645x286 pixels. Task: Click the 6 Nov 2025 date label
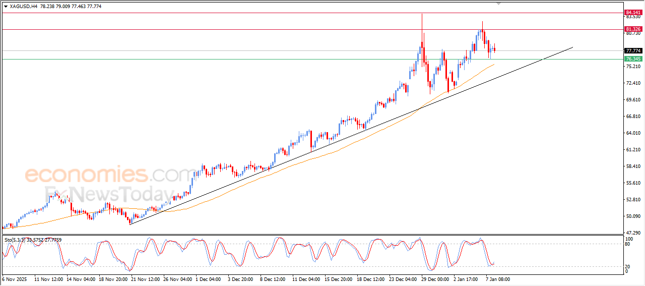tap(14, 278)
